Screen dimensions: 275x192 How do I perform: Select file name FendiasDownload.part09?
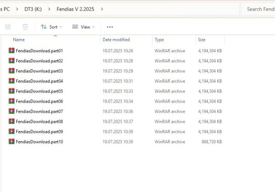coord(39,132)
